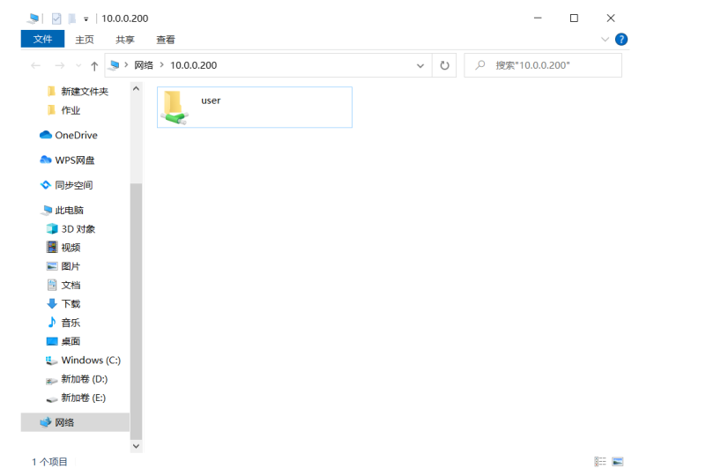Click the window system icon in title bar

[33, 19]
